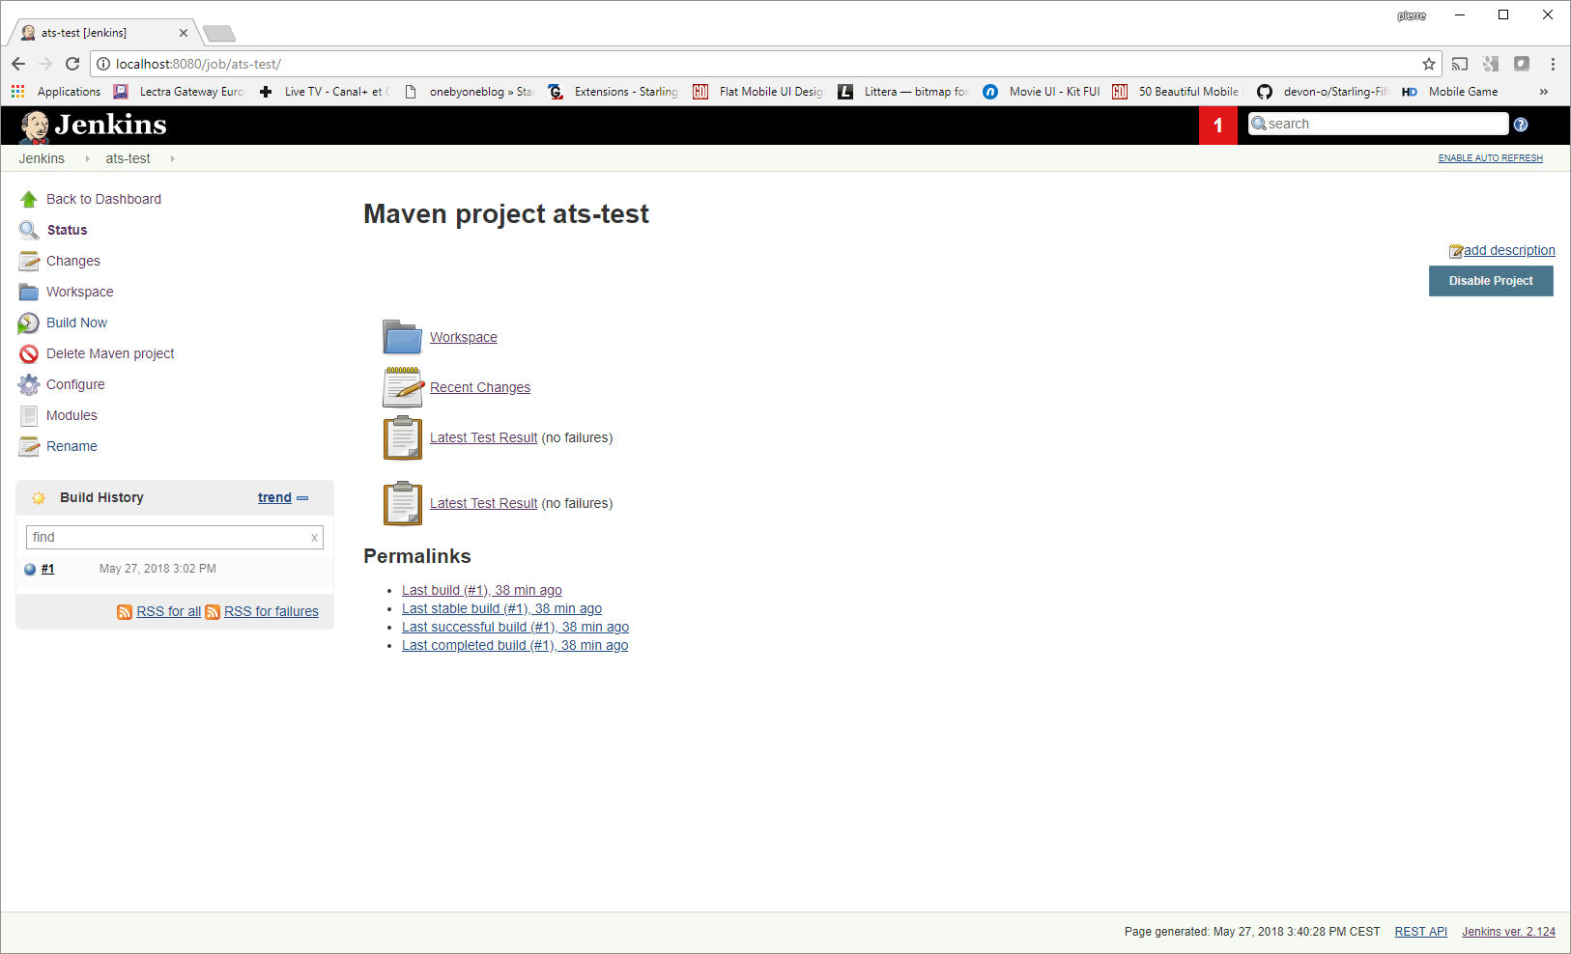Image resolution: width=1571 pixels, height=954 pixels.
Task: Collapse build history with trend minus icon
Action: click(x=302, y=498)
